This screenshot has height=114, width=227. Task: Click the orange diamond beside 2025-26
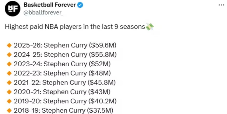coord(9,45)
